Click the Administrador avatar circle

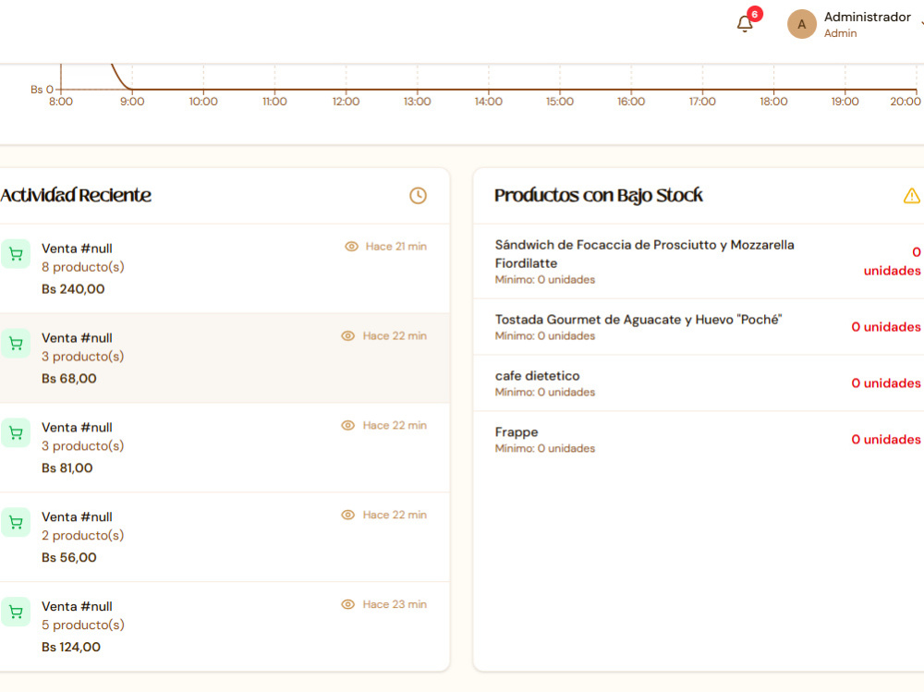click(x=801, y=24)
